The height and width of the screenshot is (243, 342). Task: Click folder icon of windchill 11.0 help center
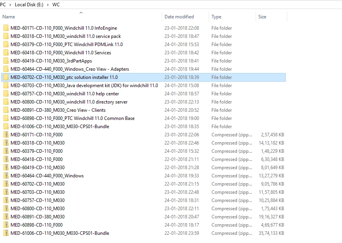click(x=6, y=94)
